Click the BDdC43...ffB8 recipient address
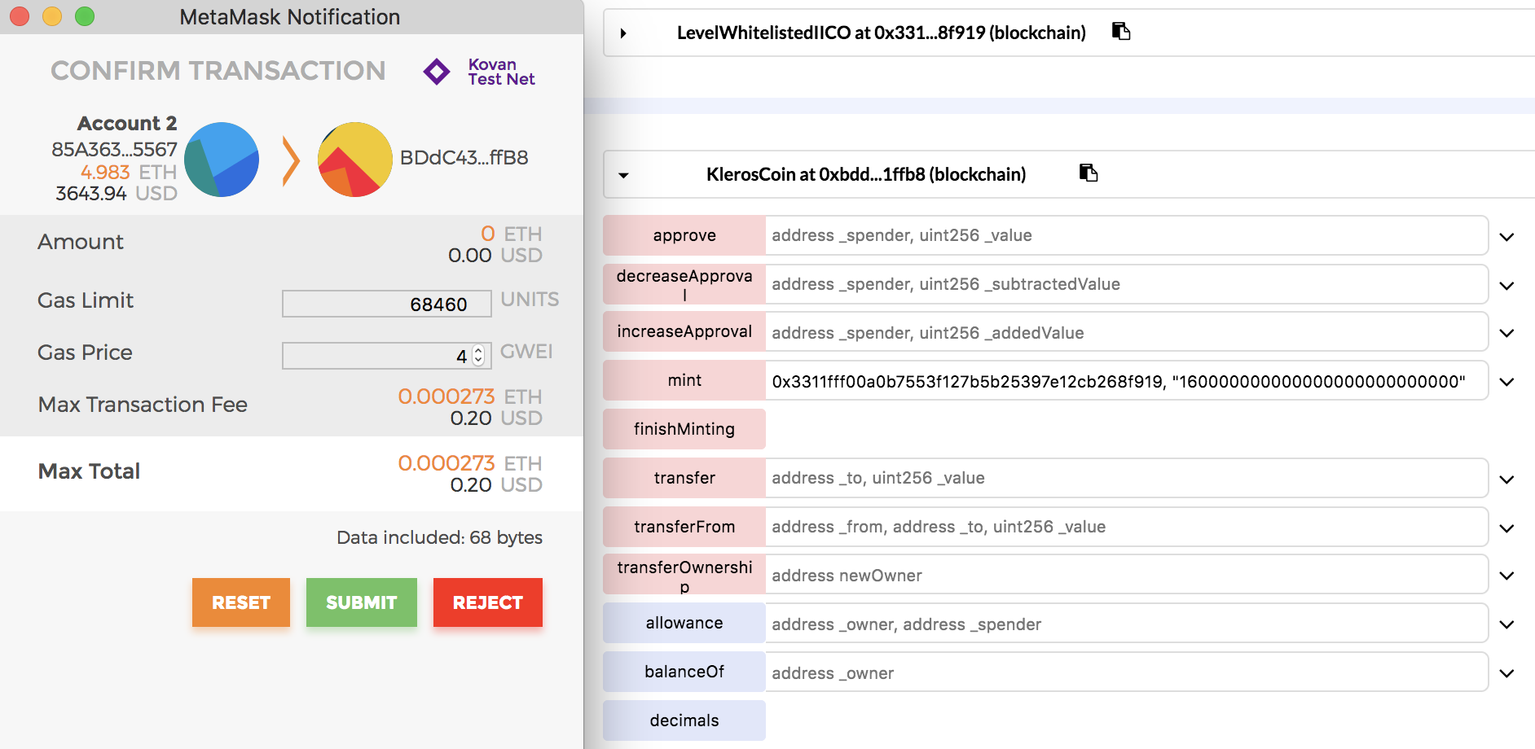 click(x=464, y=158)
